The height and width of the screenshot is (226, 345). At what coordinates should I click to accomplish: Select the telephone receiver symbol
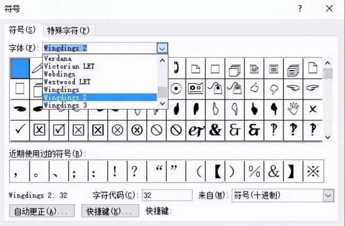176,68
